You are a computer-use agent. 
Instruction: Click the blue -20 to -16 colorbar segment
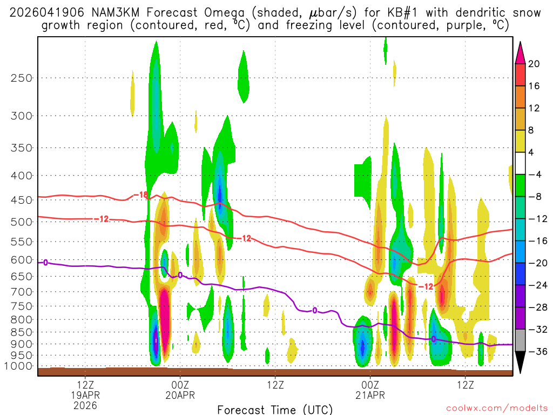pos(520,252)
